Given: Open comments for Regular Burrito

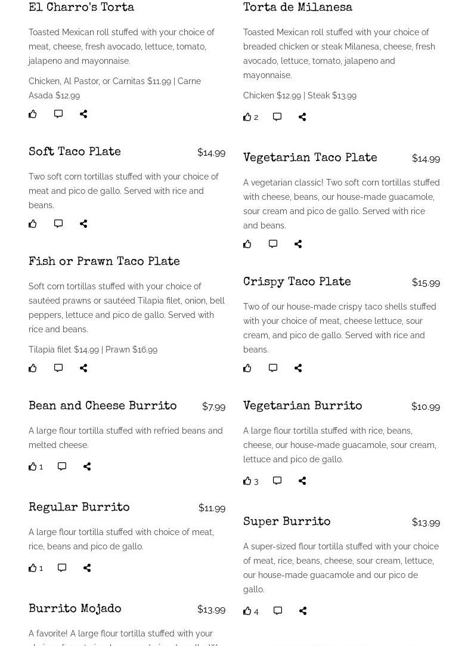Looking at the screenshot, I should pyautogui.click(x=62, y=568).
